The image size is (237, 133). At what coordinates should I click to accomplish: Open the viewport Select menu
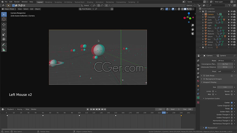point(26,9)
